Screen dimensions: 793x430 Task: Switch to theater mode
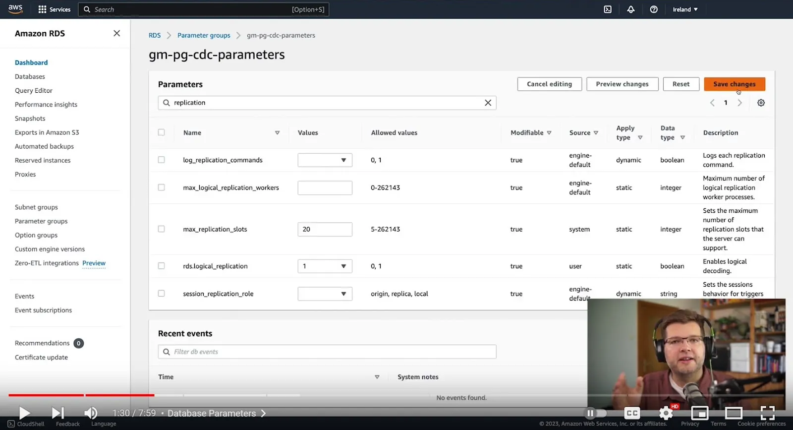point(734,413)
